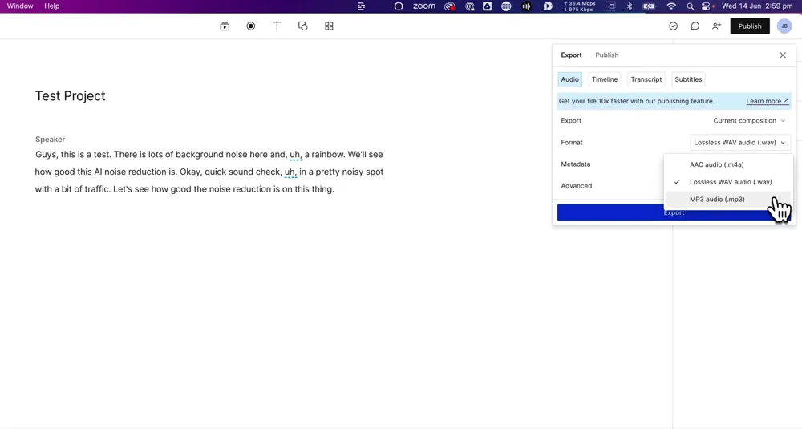Image resolution: width=802 pixels, height=429 pixels.
Task: Click the record button in the toolbar
Action: click(251, 26)
